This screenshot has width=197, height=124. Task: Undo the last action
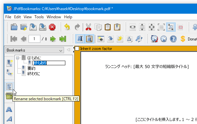[x=67, y=27]
